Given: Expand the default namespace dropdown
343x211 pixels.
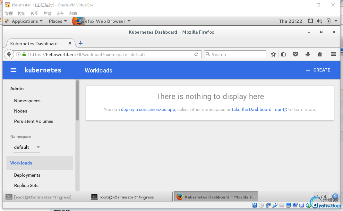Looking at the screenshot, I should tap(27, 147).
